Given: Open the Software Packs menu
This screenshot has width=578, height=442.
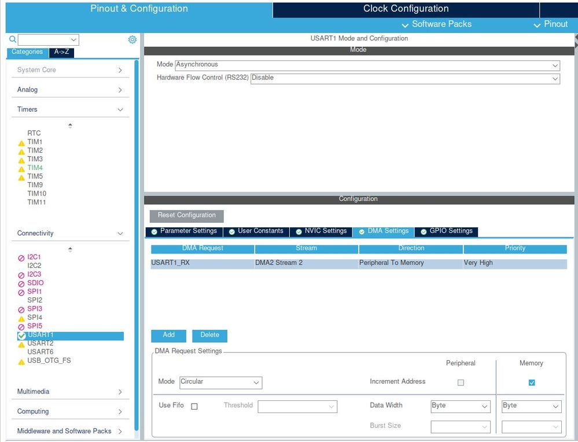Looking at the screenshot, I should point(436,24).
